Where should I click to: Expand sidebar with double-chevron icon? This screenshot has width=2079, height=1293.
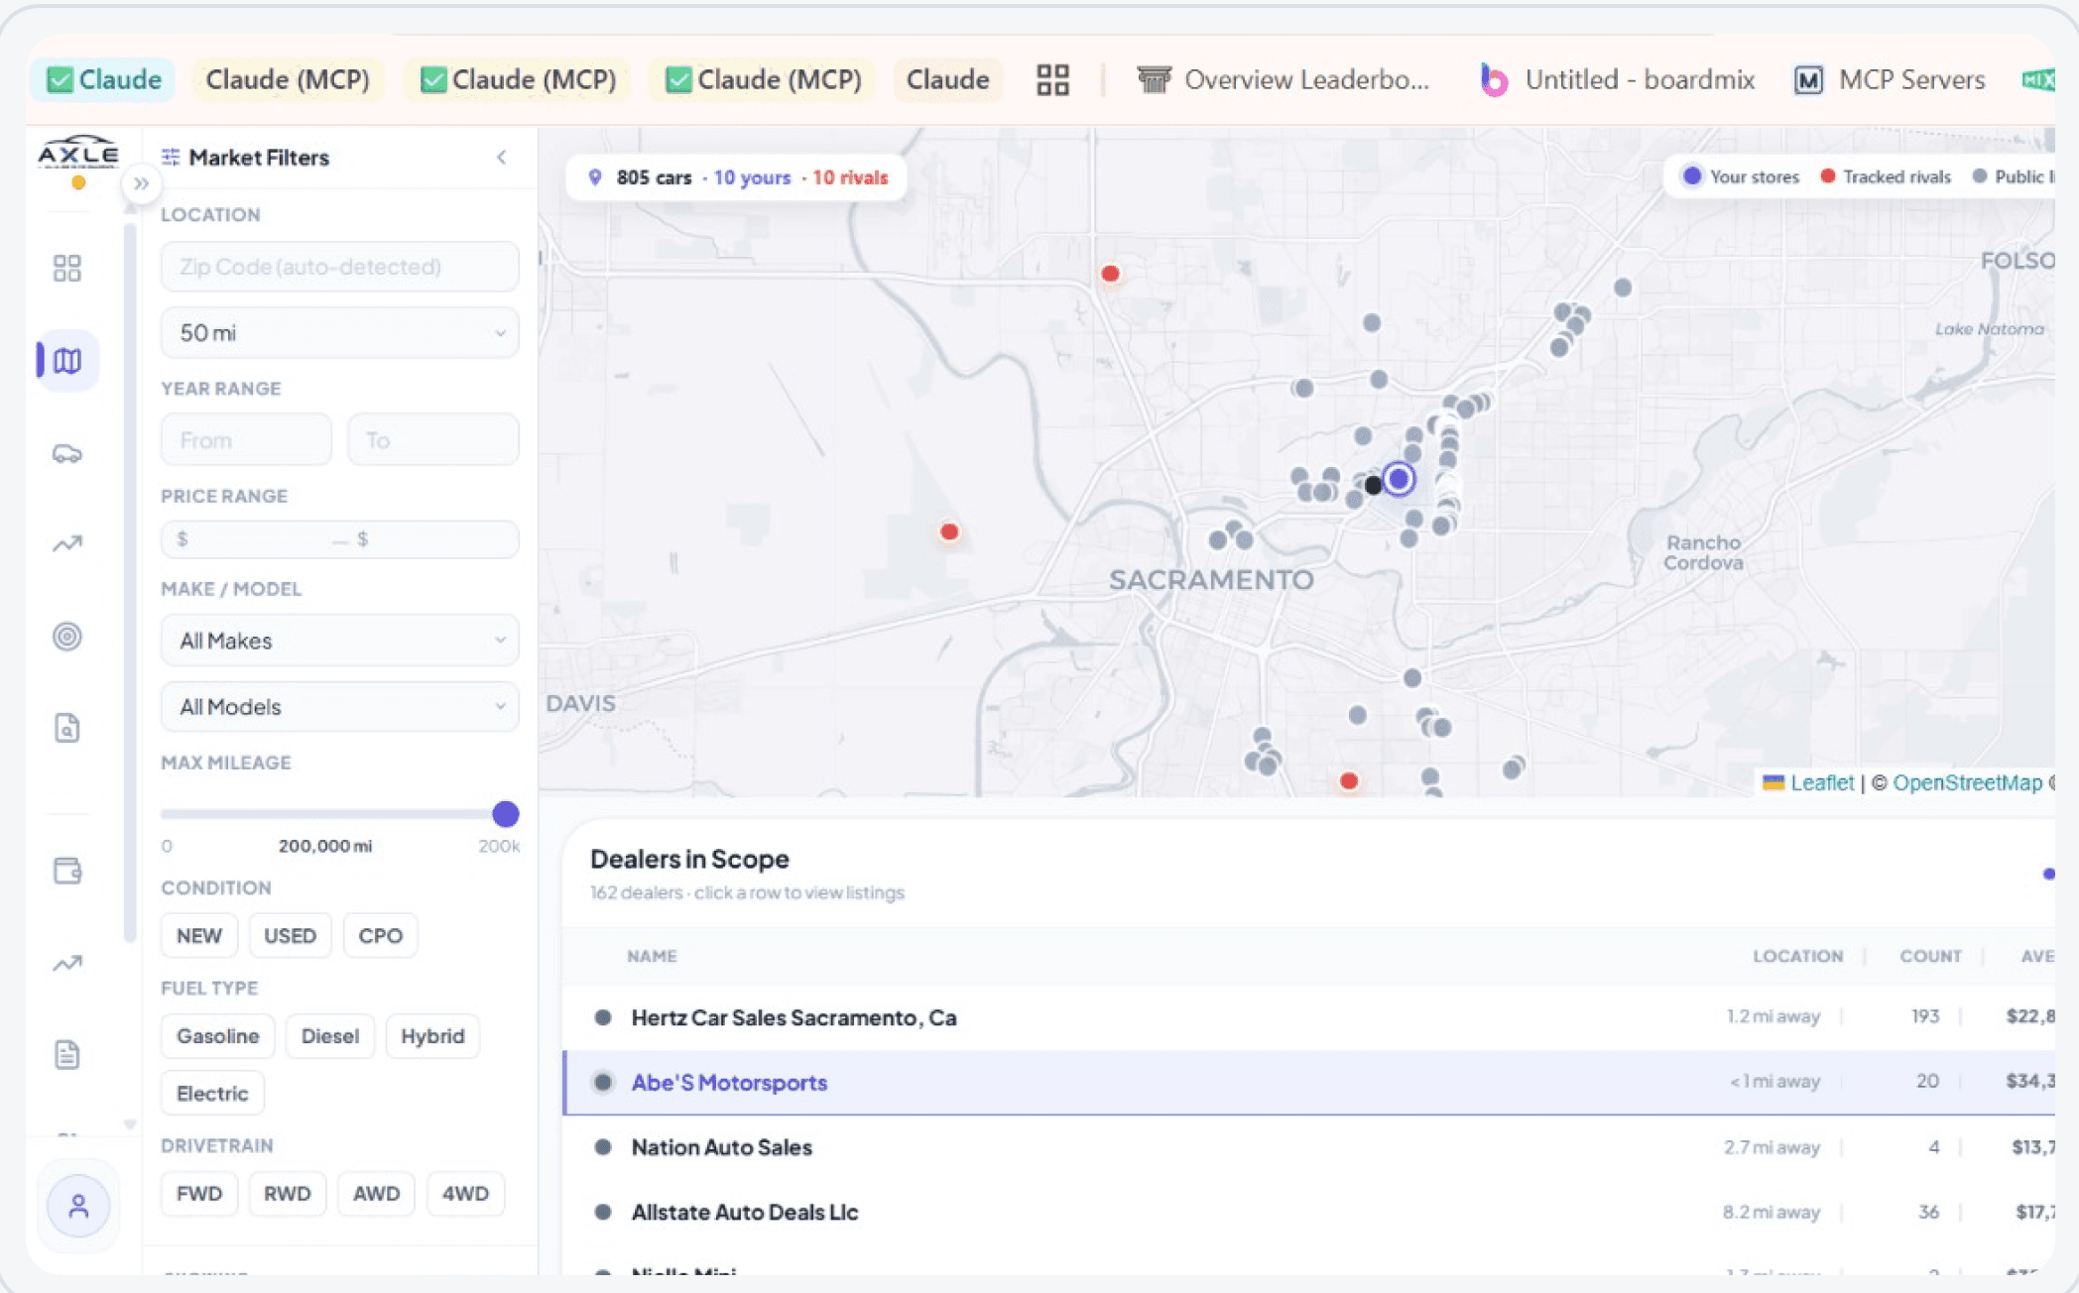click(x=141, y=183)
